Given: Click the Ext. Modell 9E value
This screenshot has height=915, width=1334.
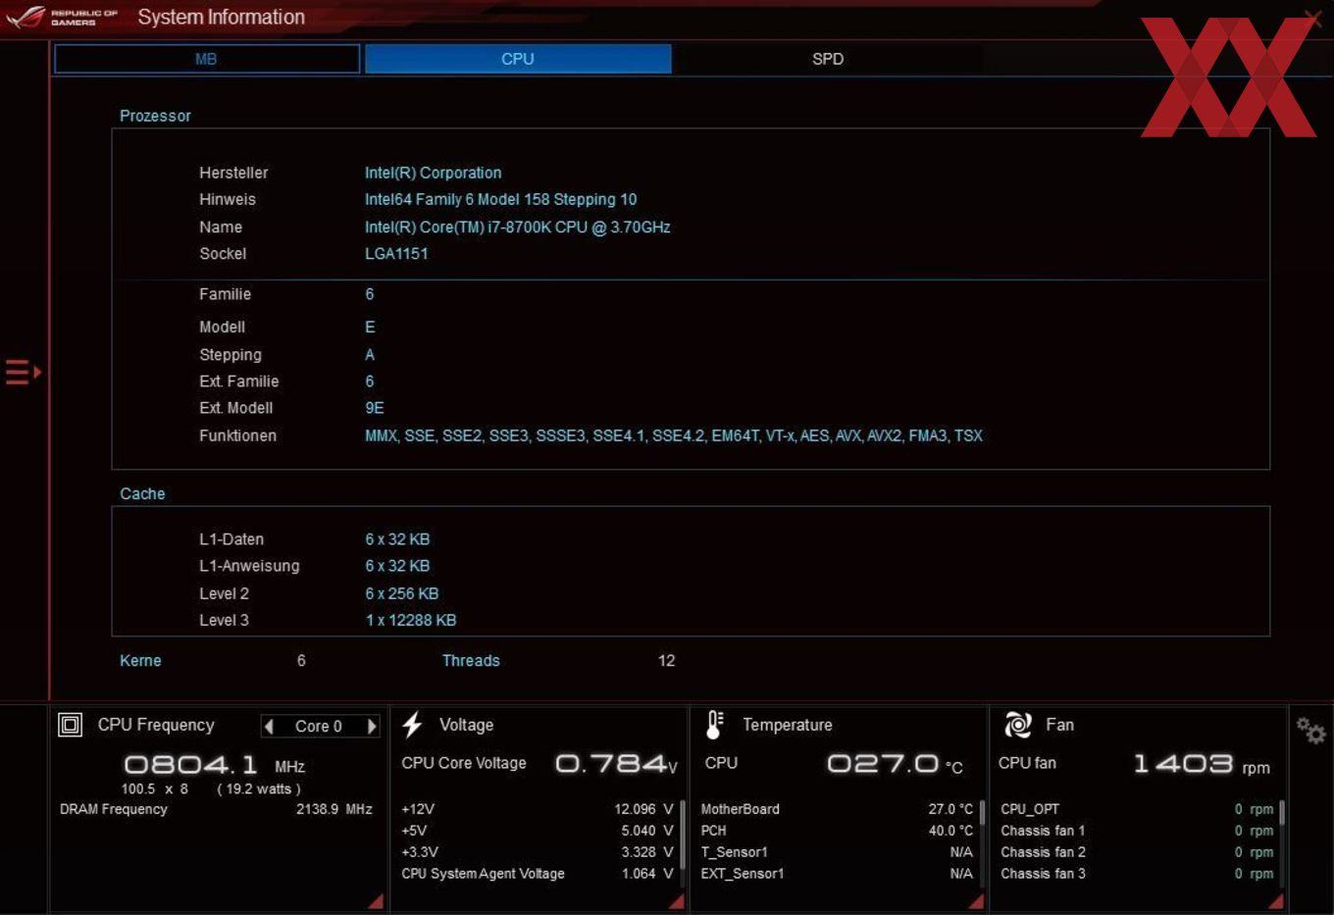Looking at the screenshot, I should point(375,408).
